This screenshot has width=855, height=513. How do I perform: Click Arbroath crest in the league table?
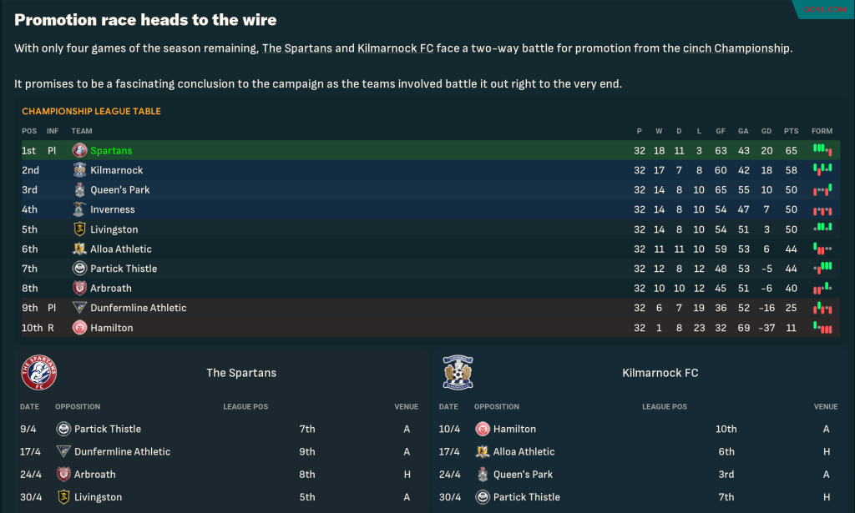coord(79,289)
